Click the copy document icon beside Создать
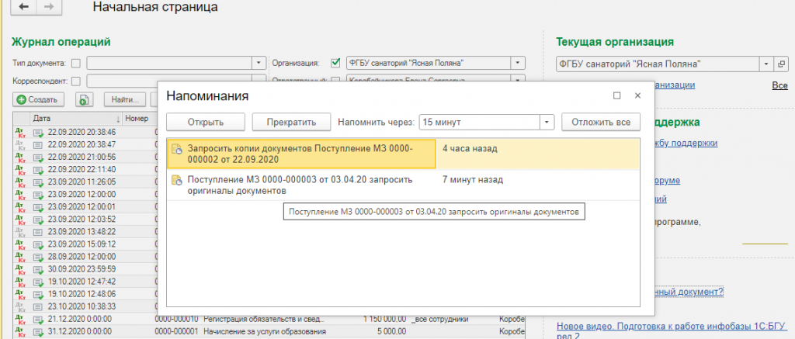795x339 pixels. 85,99
